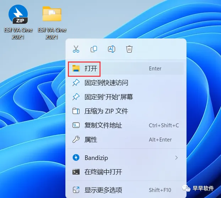This screenshot has width=221, height=198.
Task: Click the Delete trash can icon
Action: click(129, 49)
